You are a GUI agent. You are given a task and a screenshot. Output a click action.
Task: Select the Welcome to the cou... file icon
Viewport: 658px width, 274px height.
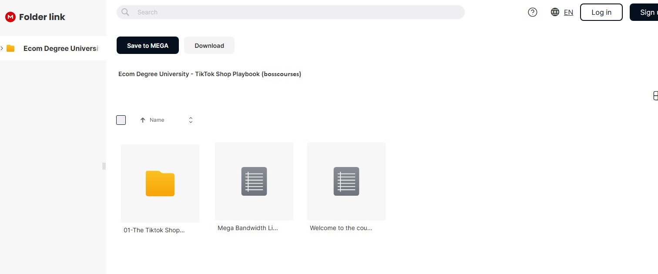tap(346, 181)
